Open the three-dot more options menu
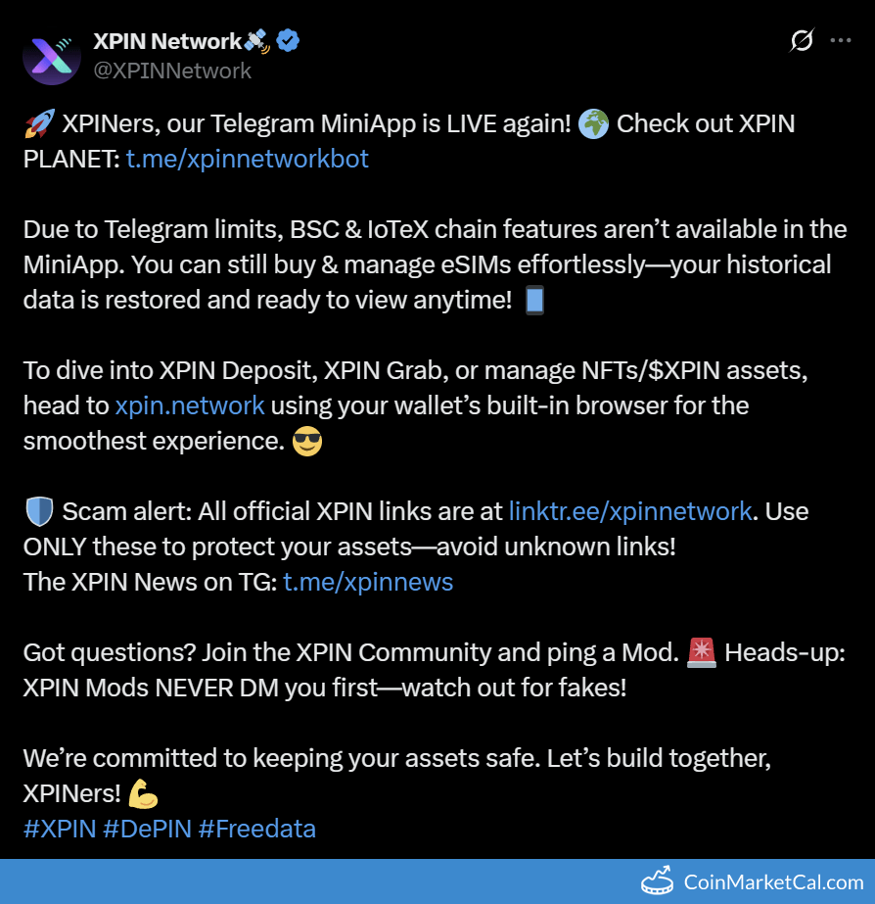Viewport: 875px width, 904px height. click(841, 41)
